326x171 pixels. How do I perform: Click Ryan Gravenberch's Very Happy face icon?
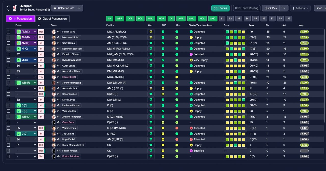[191, 60]
